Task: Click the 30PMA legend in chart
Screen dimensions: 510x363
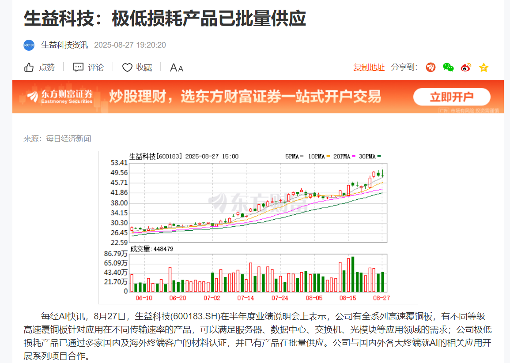Action: tap(370, 156)
